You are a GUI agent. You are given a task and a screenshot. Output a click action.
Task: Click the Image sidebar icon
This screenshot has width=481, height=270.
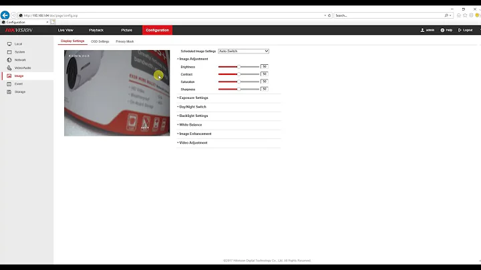pos(9,76)
